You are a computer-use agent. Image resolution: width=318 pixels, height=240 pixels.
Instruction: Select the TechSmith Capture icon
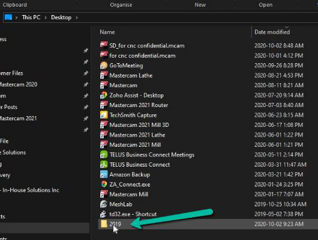[x=104, y=115]
